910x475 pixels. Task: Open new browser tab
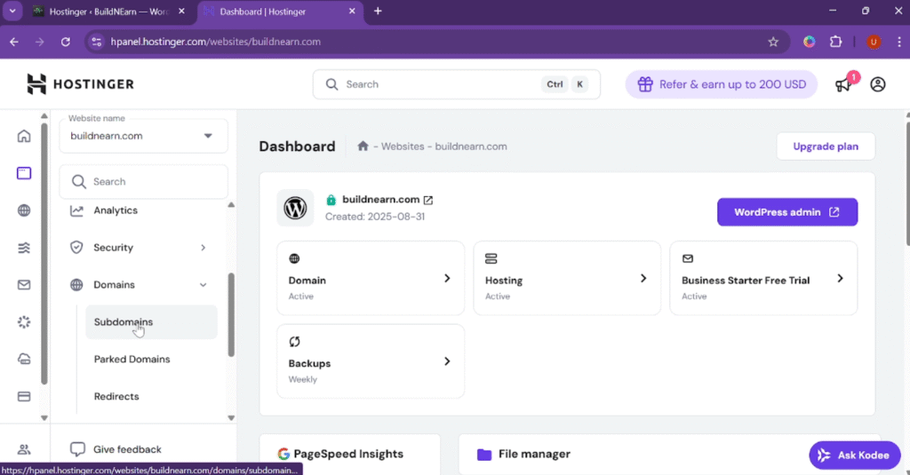[x=378, y=11]
